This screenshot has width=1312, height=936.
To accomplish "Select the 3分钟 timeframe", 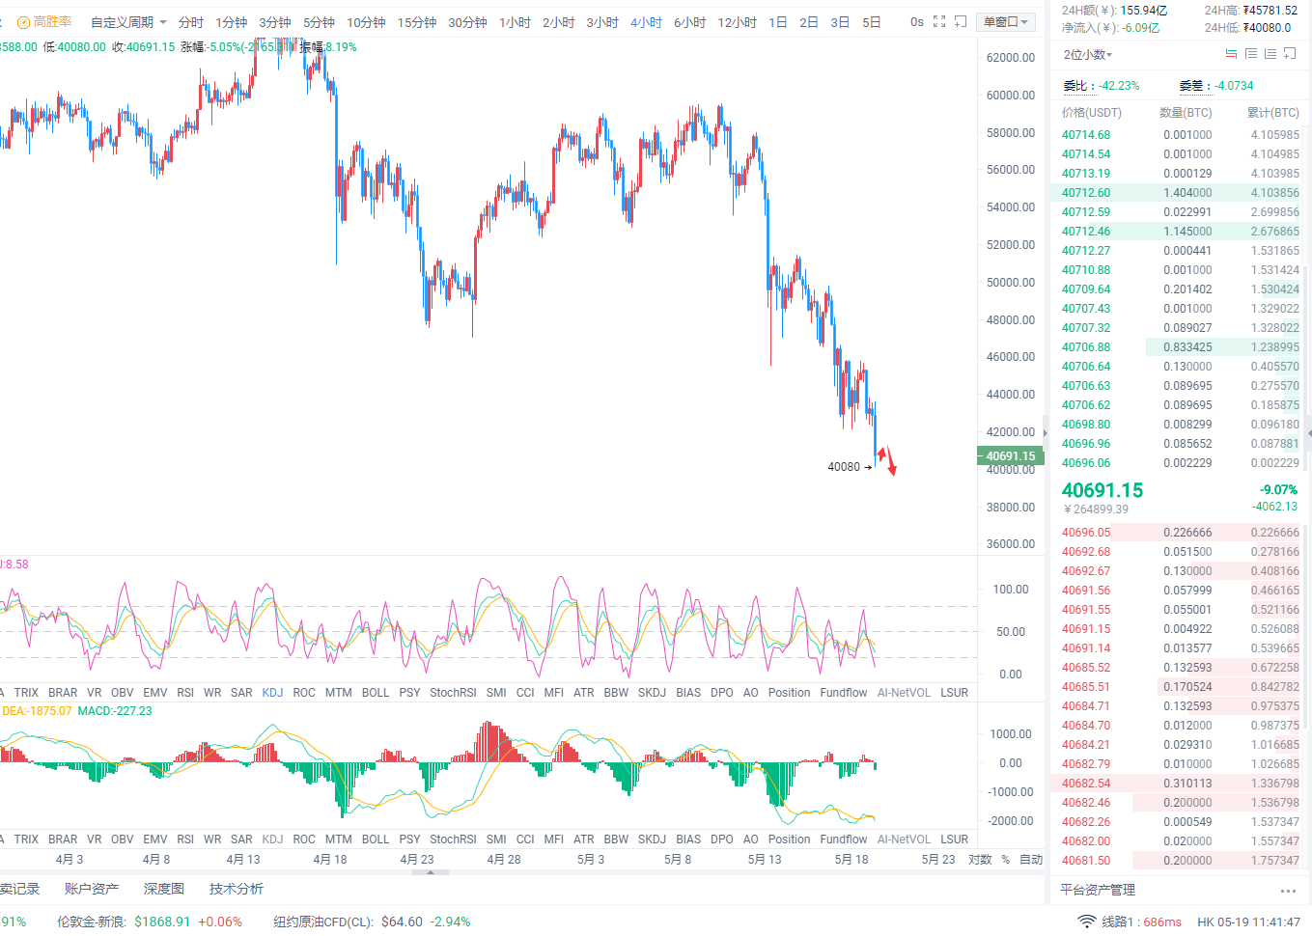I will tap(275, 22).
